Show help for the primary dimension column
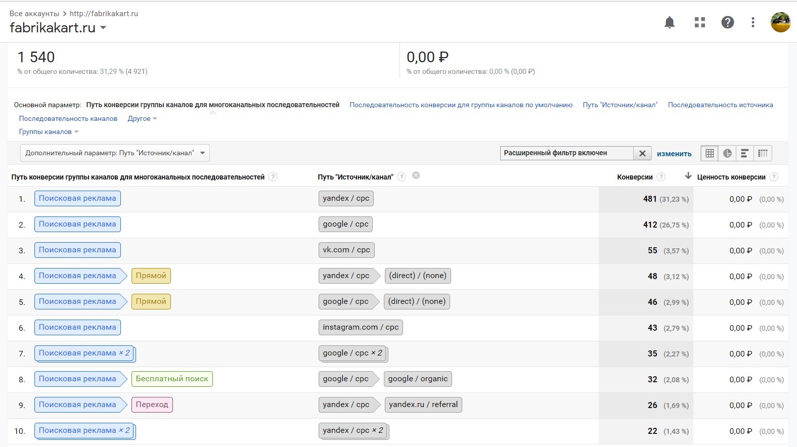Viewport: 797px width, 447px height. pyautogui.click(x=273, y=177)
